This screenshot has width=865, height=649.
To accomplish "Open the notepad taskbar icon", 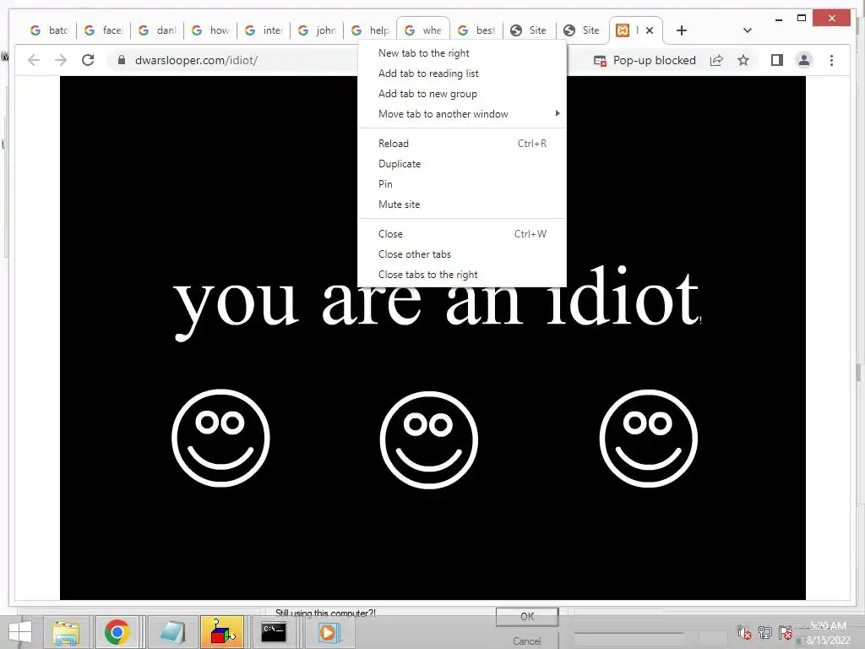I will coord(172,632).
